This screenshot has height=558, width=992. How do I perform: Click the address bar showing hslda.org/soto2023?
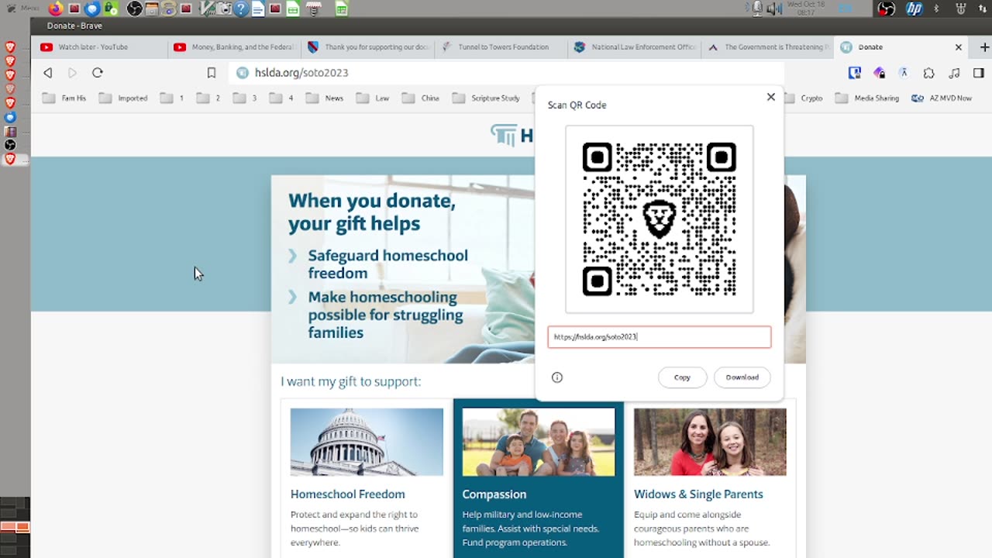coord(508,73)
